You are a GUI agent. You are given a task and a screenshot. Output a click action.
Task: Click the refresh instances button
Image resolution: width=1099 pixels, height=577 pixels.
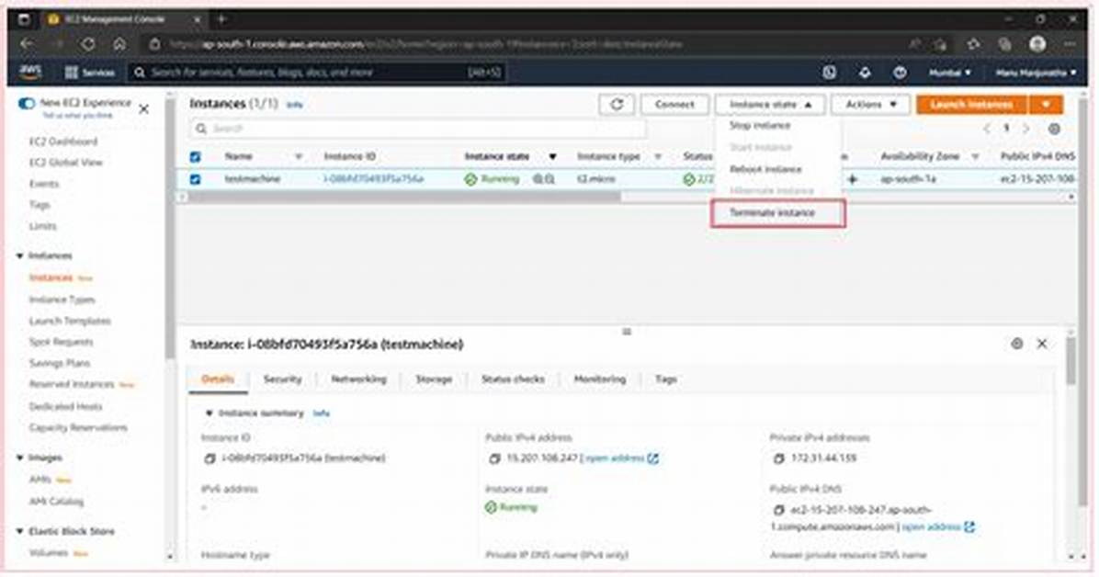617,105
